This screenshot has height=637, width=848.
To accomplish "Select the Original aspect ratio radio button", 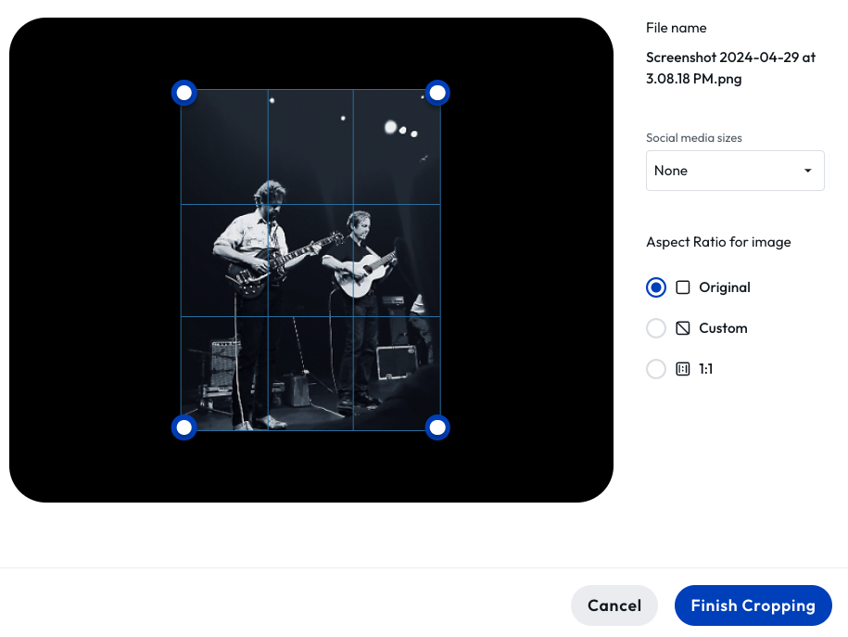I will click(656, 287).
